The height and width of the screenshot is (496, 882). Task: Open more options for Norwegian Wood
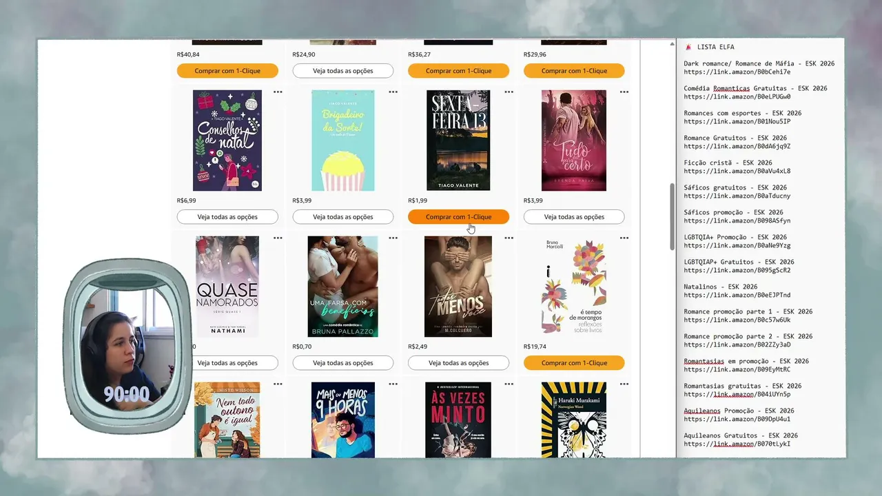(624, 384)
